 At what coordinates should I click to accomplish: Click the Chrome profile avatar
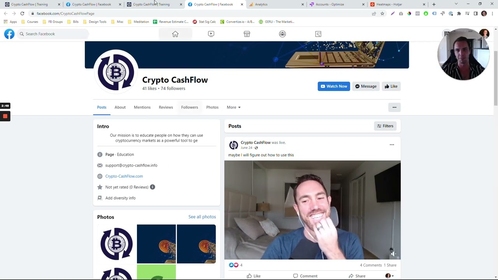(x=484, y=14)
